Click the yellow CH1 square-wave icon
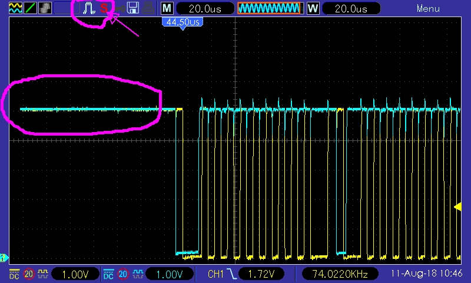The image size is (471, 283). tap(42, 274)
